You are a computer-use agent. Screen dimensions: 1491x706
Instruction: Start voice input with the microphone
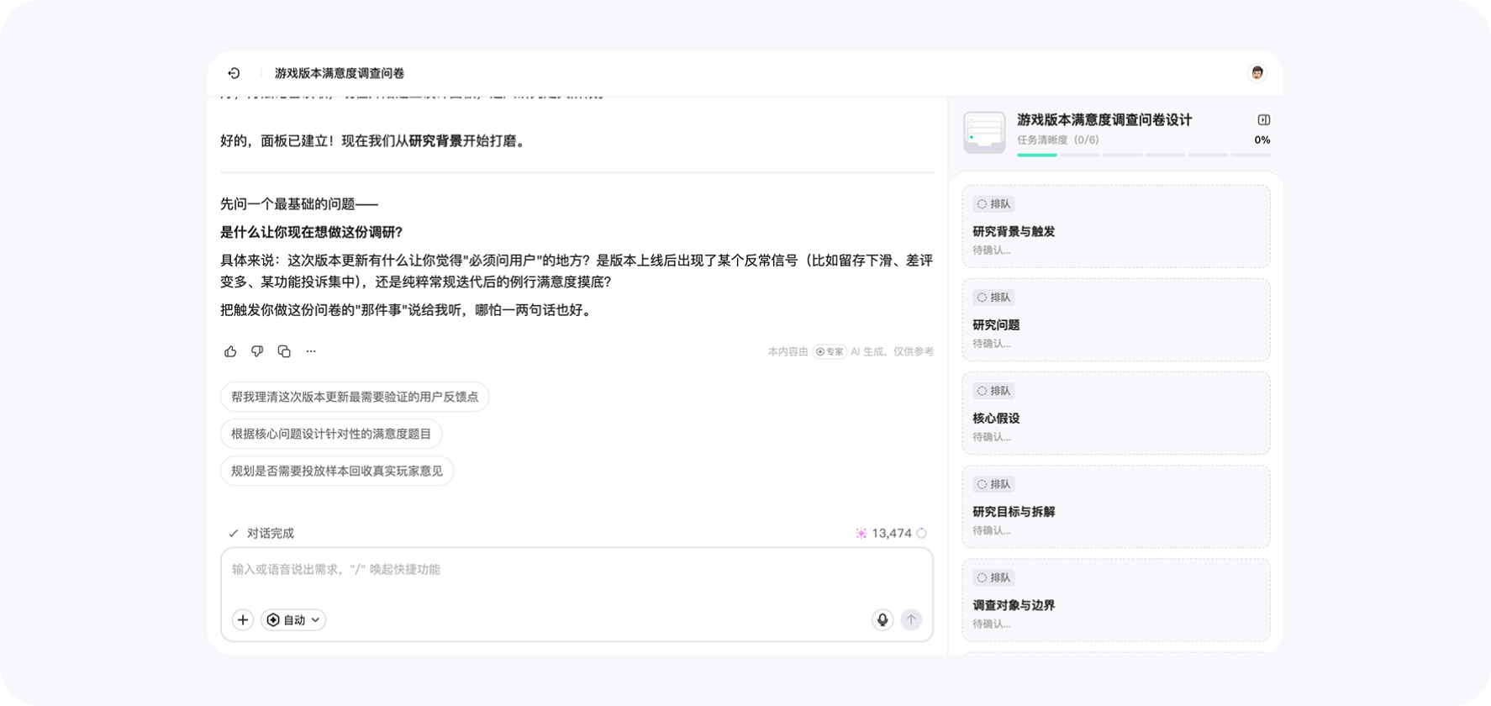(x=882, y=620)
